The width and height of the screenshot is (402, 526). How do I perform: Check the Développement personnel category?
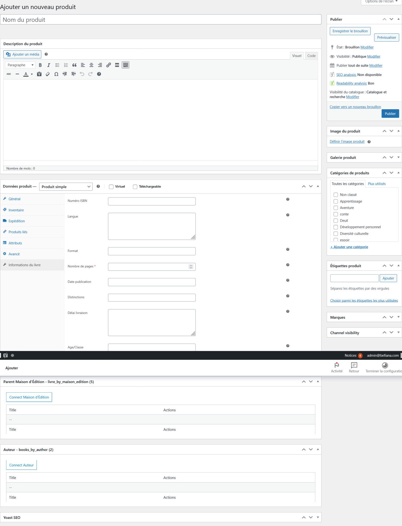[x=336, y=227]
